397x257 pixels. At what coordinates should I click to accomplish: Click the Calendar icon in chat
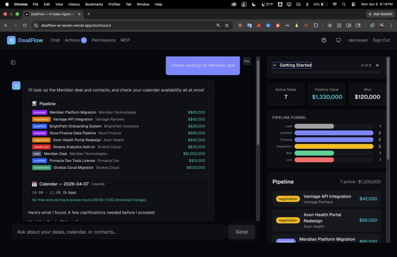[34, 184]
